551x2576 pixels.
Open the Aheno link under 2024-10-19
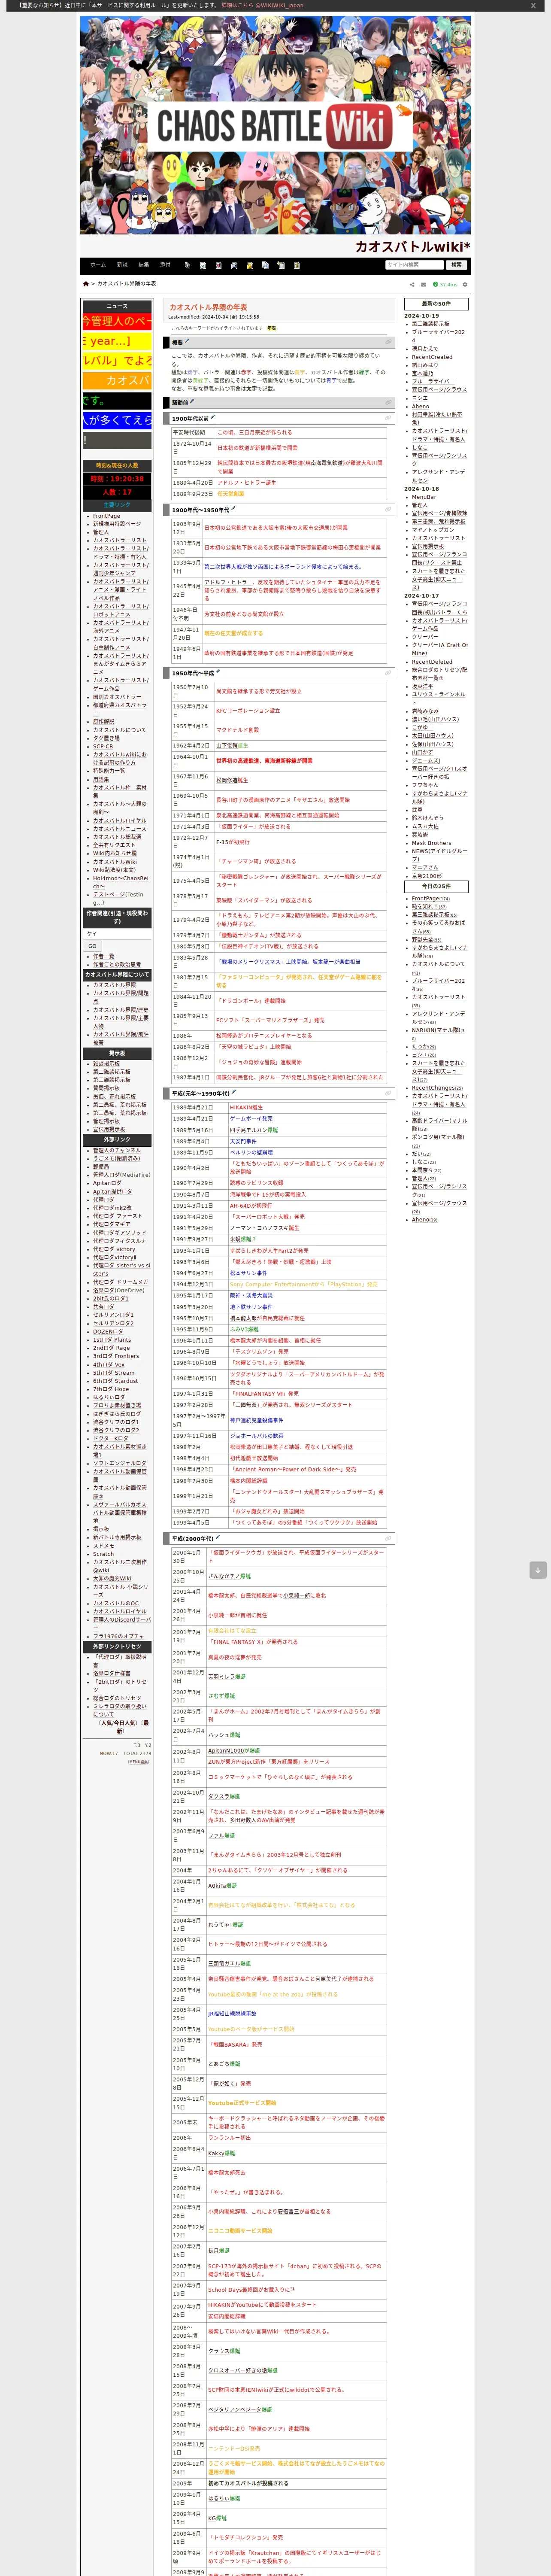pyautogui.click(x=421, y=406)
